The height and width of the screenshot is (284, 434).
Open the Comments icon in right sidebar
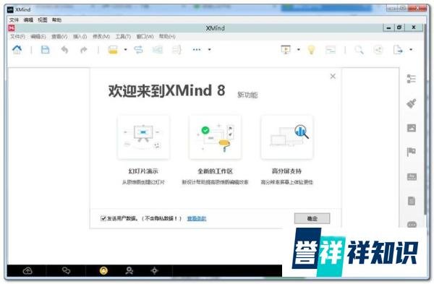(412, 225)
